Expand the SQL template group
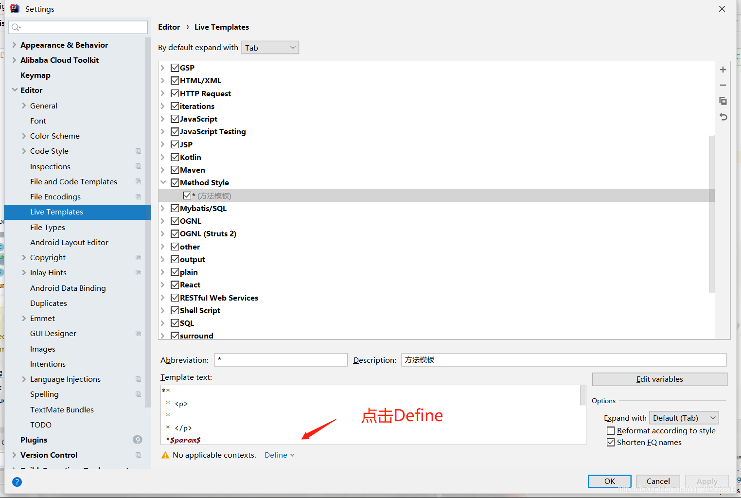 tap(163, 323)
